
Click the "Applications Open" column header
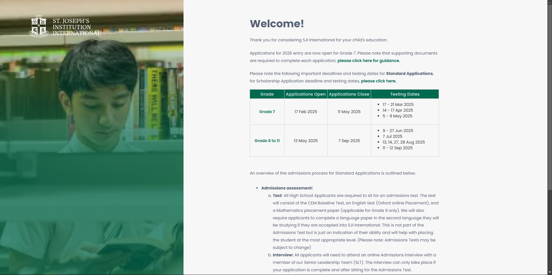(305, 94)
